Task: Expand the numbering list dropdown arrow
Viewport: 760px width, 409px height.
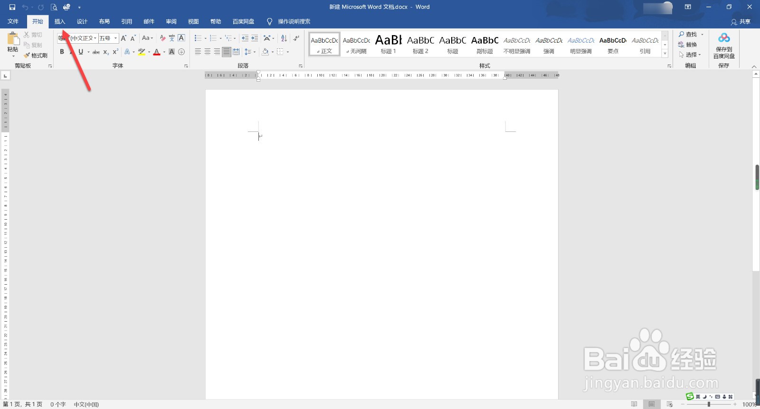Action: coord(220,38)
